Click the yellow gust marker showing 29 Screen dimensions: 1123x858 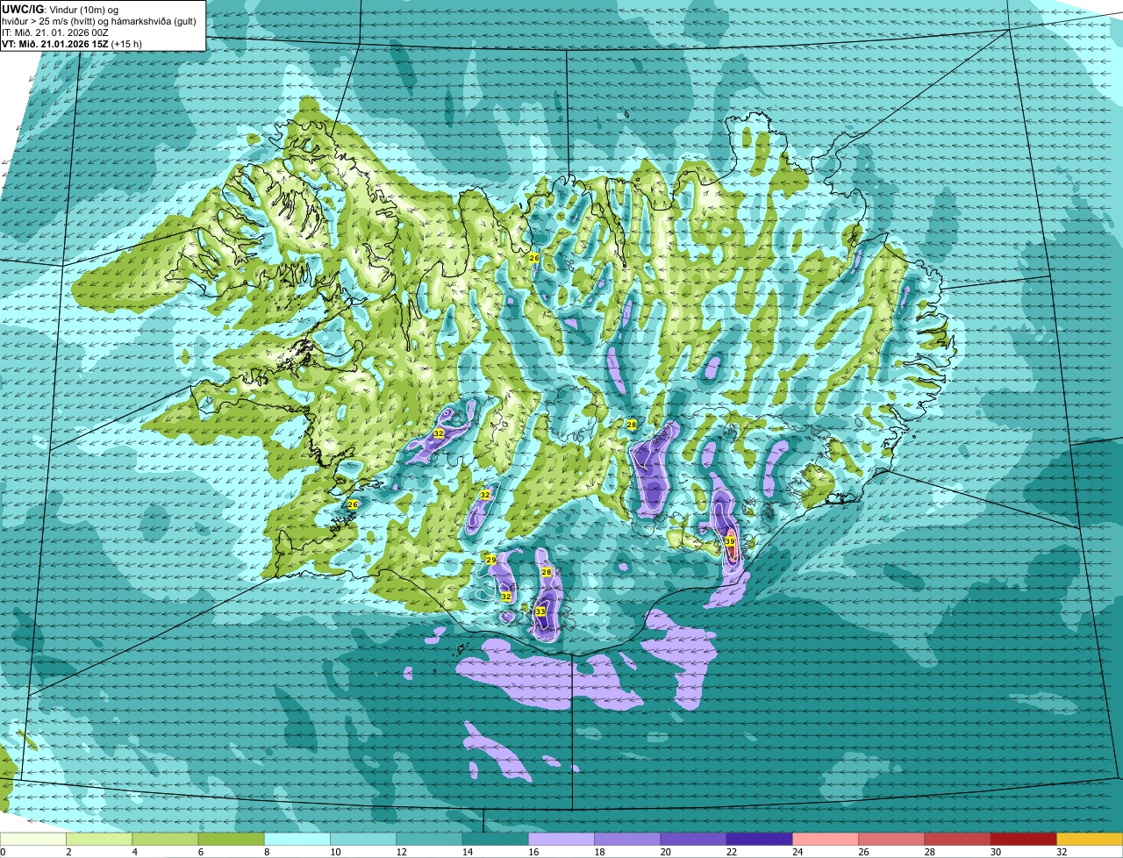pos(491,560)
